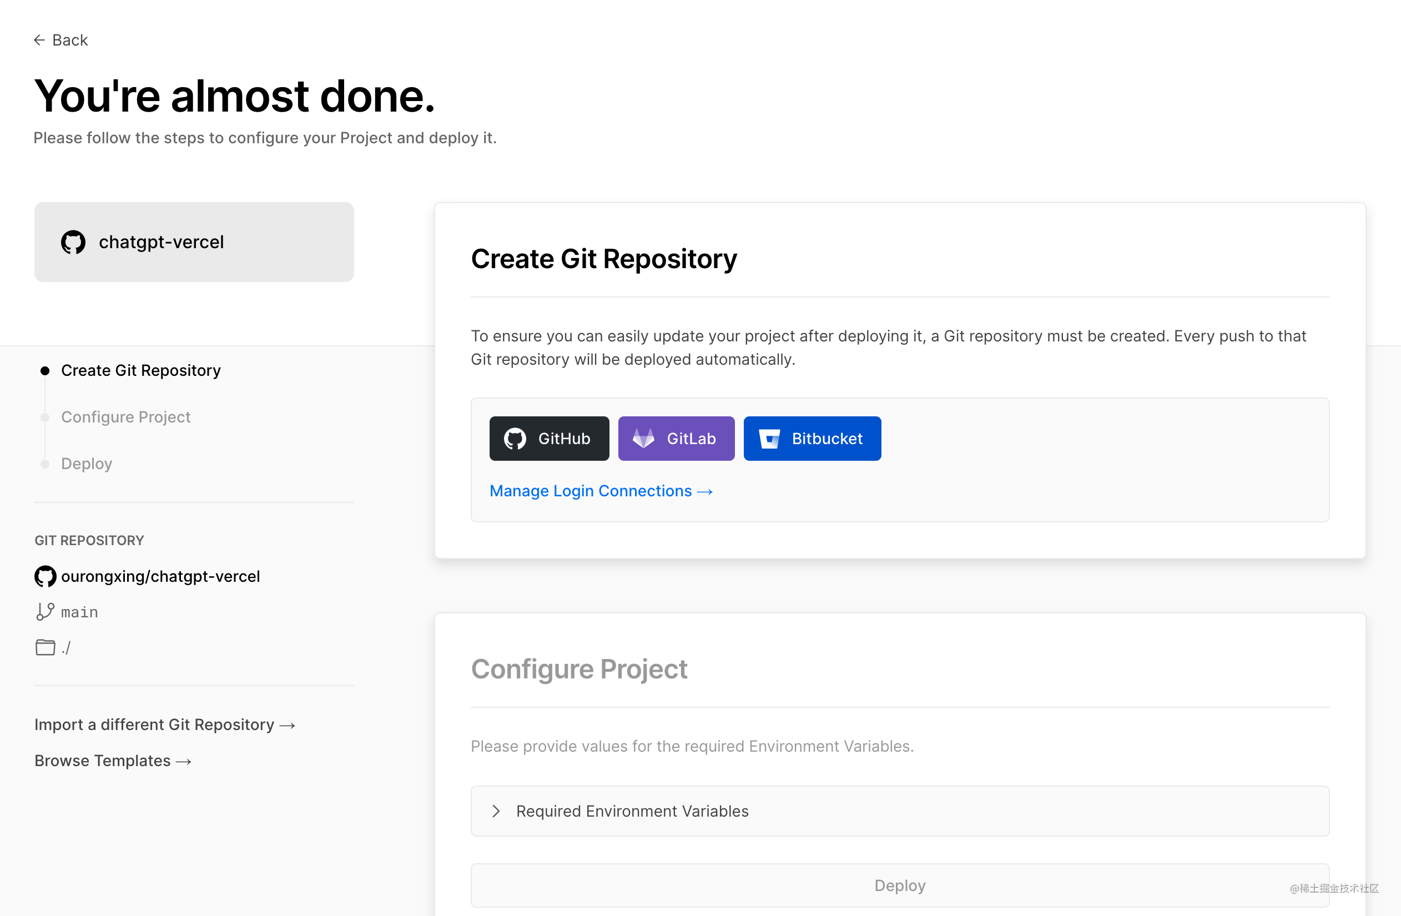Click the Back arrow icon
Screen dimensions: 1401x916
tap(39, 40)
